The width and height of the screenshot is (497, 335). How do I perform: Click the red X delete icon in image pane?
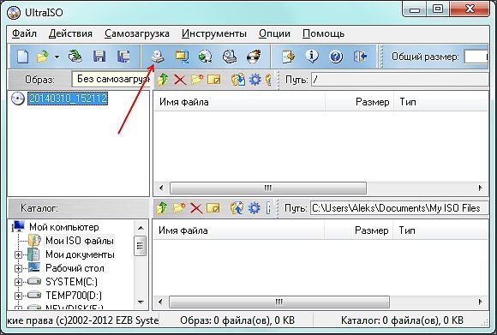180,80
